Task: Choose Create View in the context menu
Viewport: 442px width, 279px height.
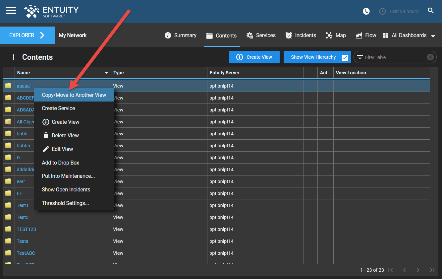Action: [x=74, y=122]
